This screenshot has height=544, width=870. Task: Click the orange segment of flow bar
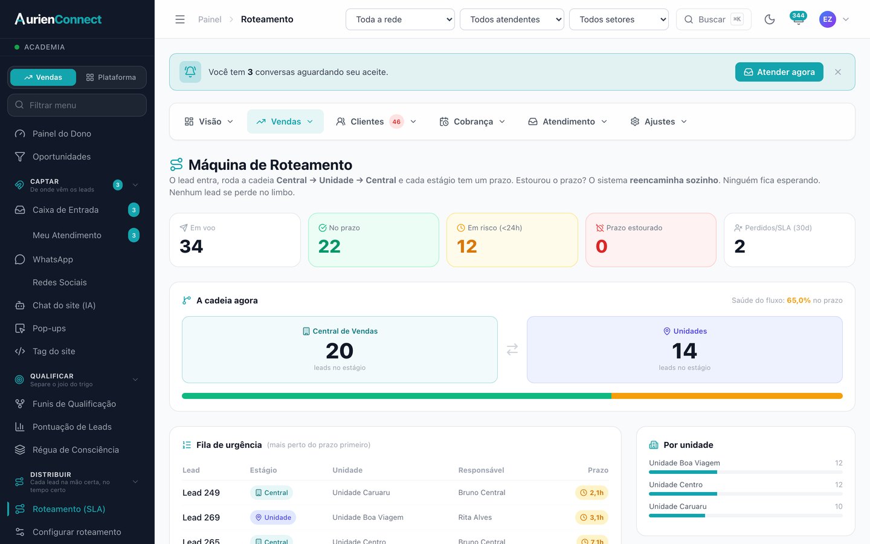[727, 396]
